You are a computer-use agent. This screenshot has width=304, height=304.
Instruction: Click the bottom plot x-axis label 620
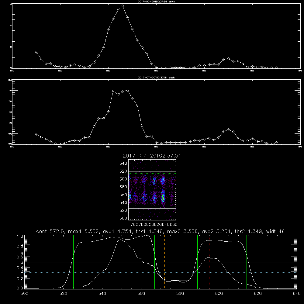click(258, 294)
